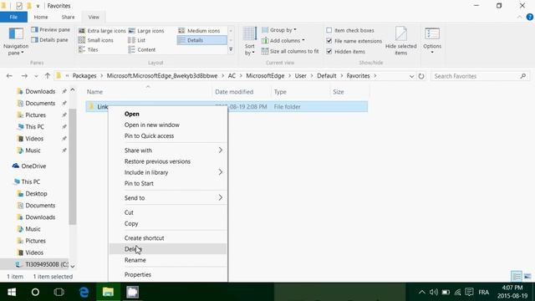
Task: Open Cortana search circle on taskbar
Action: coord(35,292)
